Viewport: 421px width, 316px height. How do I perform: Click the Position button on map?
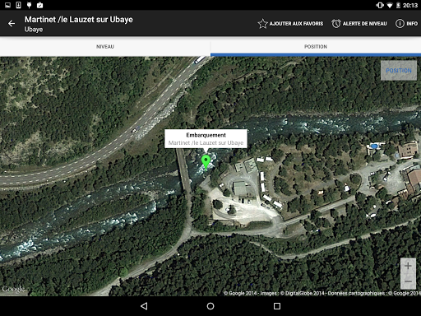(x=399, y=71)
